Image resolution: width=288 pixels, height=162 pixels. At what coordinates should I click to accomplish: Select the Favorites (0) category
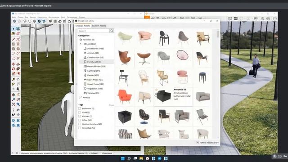[x=87, y=40]
